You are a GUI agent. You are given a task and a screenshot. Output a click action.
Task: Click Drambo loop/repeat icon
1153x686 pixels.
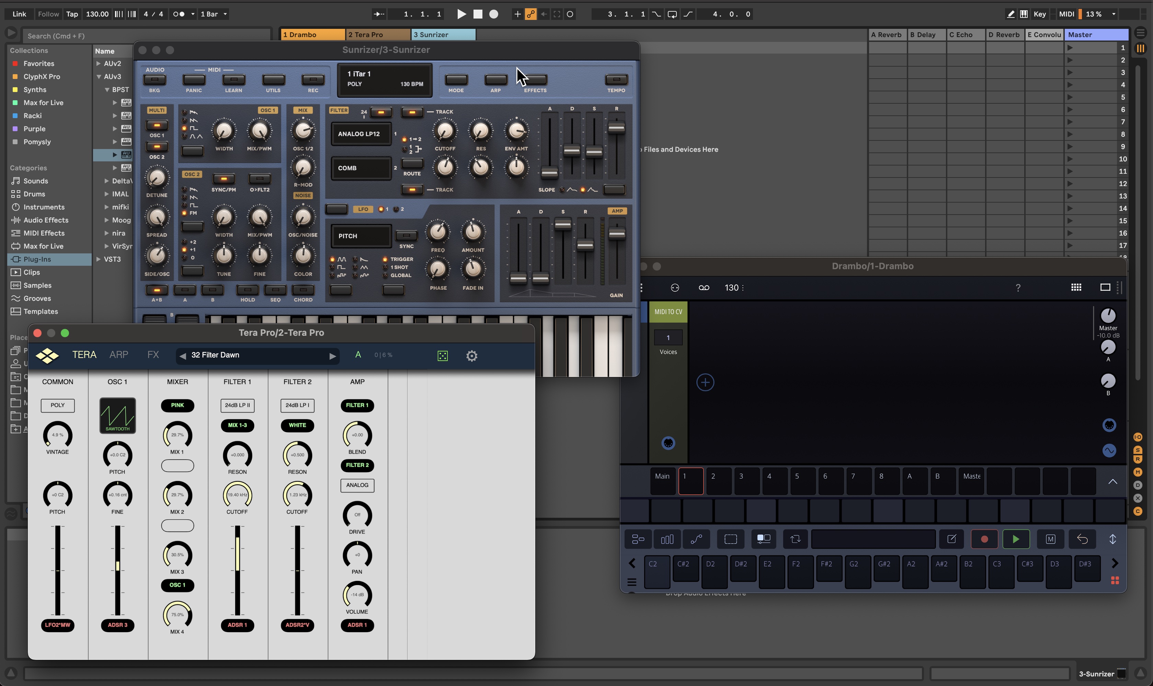tap(795, 539)
